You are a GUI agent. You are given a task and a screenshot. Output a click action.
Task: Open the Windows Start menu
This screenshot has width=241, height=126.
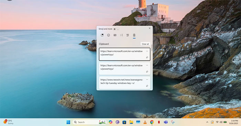(x=68, y=122)
